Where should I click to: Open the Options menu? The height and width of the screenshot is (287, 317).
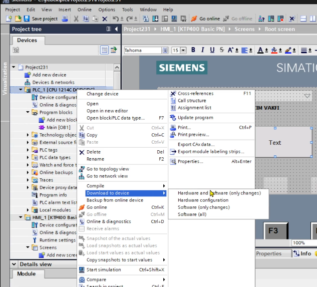(x=107, y=10)
